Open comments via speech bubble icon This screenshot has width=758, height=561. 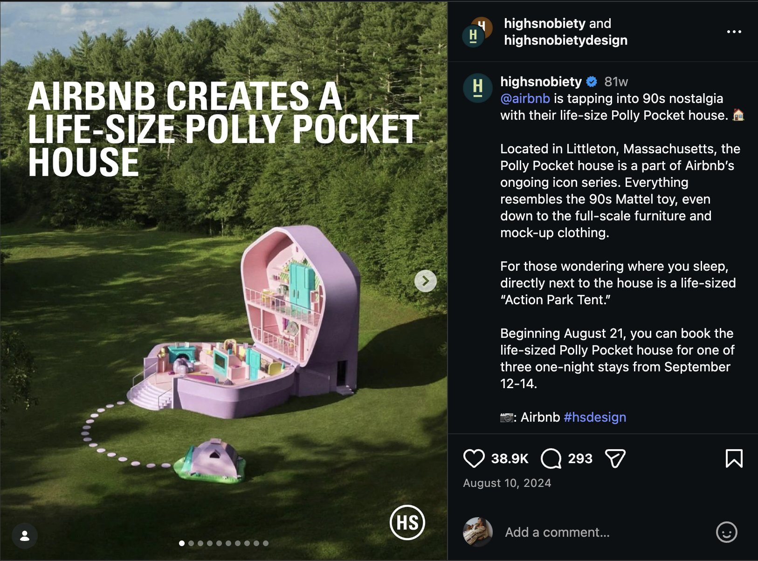tap(551, 458)
